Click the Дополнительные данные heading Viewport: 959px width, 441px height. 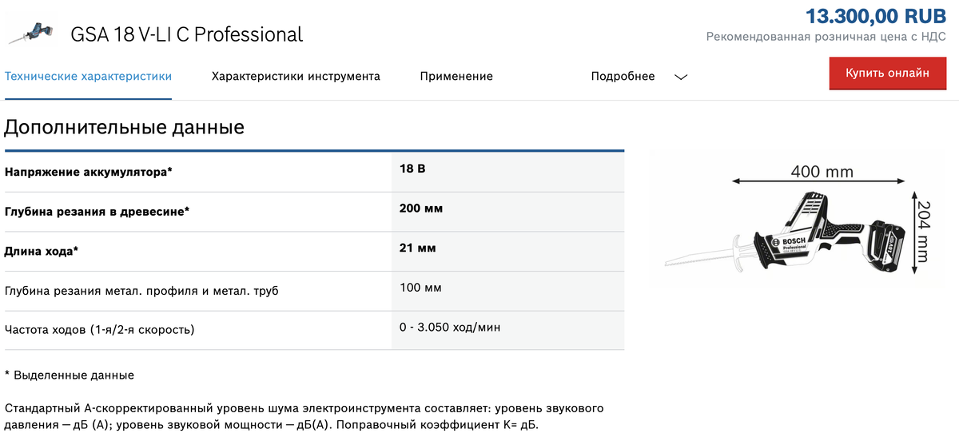[x=125, y=127]
